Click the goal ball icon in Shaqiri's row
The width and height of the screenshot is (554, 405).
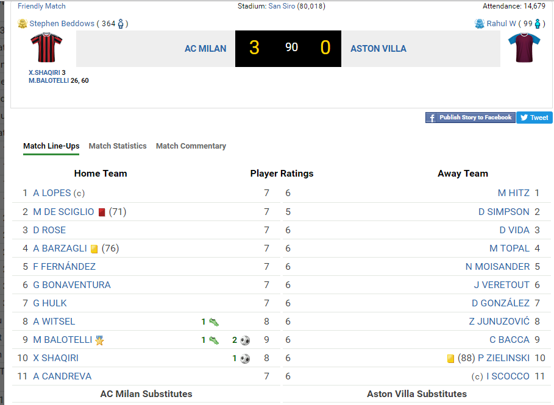(x=245, y=359)
